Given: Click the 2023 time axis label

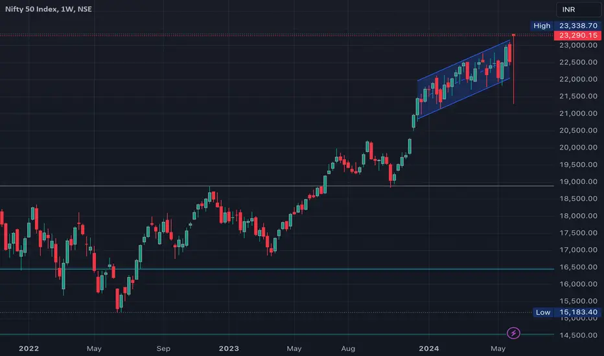Looking at the screenshot, I should pos(229,348).
